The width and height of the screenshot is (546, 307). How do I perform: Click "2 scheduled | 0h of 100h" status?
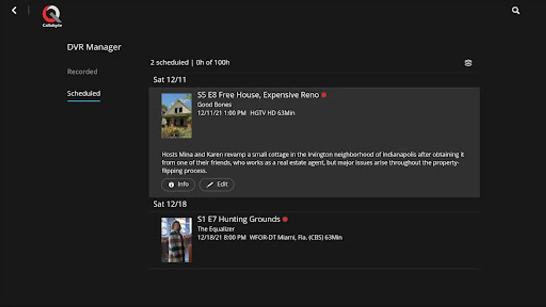click(190, 63)
